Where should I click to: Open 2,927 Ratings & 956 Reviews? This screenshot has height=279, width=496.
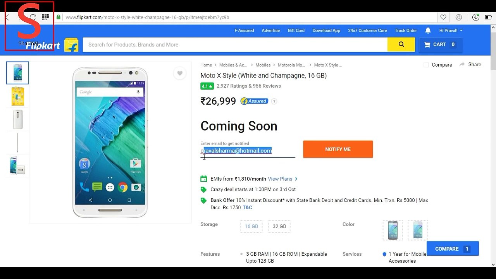coord(249,86)
